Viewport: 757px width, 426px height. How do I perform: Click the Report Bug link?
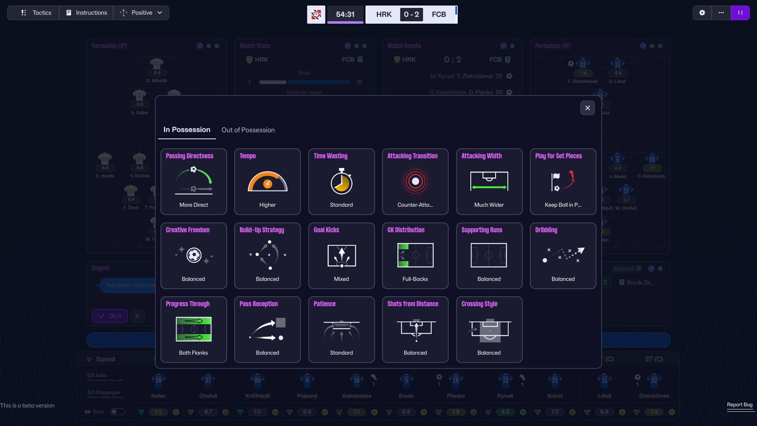pos(740,405)
